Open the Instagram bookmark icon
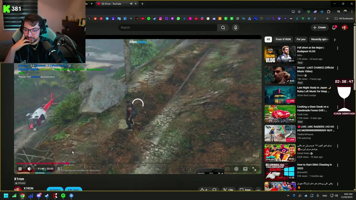Screen dimensions: 356x200 click(160, 19)
